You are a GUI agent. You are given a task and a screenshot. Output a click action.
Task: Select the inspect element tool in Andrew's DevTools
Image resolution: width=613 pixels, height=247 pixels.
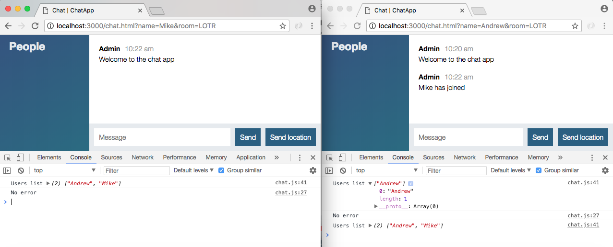coord(330,157)
